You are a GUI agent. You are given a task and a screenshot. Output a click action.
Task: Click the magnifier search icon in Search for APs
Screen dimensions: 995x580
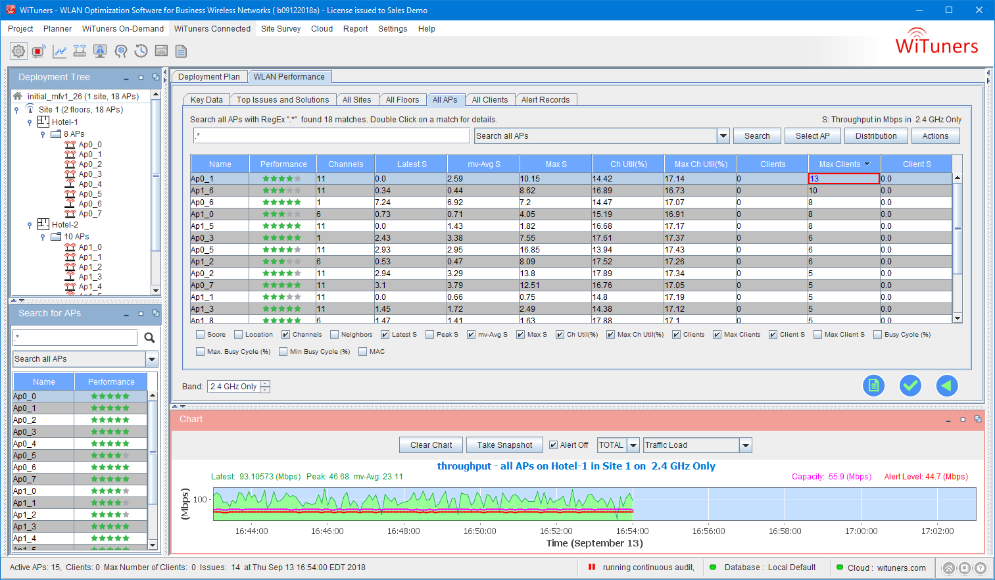(x=149, y=337)
